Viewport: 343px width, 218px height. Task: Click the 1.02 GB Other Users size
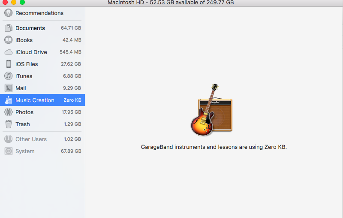pos(72,139)
